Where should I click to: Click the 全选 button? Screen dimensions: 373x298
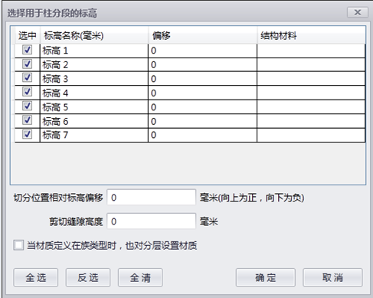36,277
